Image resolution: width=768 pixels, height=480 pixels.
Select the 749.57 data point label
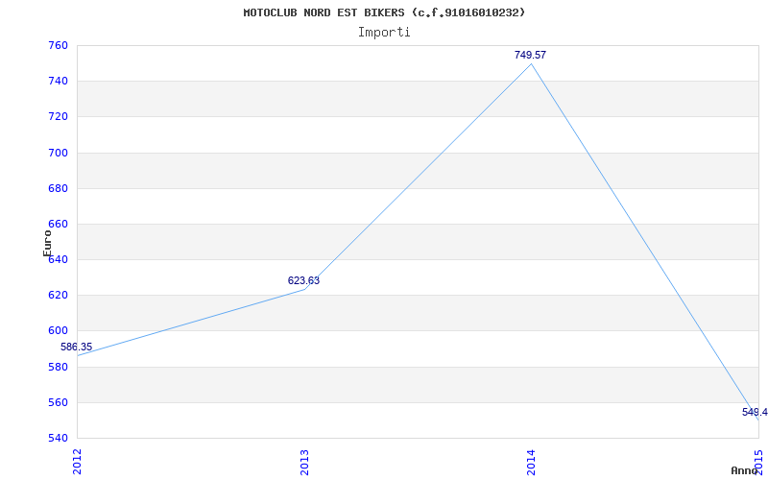[x=530, y=55]
